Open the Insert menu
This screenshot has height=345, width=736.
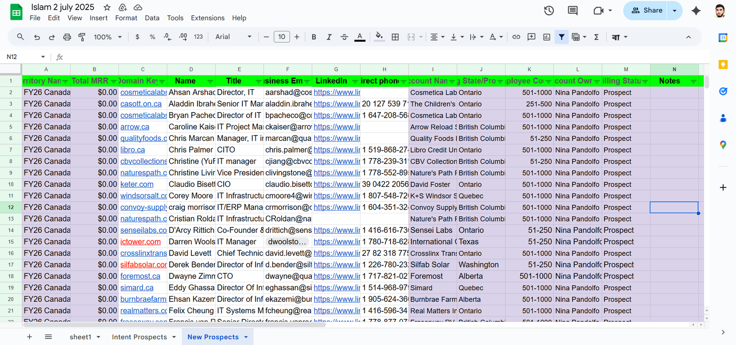pyautogui.click(x=98, y=18)
